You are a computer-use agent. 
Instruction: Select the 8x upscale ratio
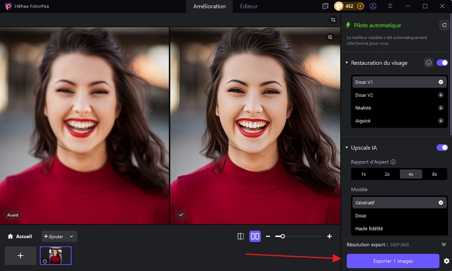tap(434, 174)
